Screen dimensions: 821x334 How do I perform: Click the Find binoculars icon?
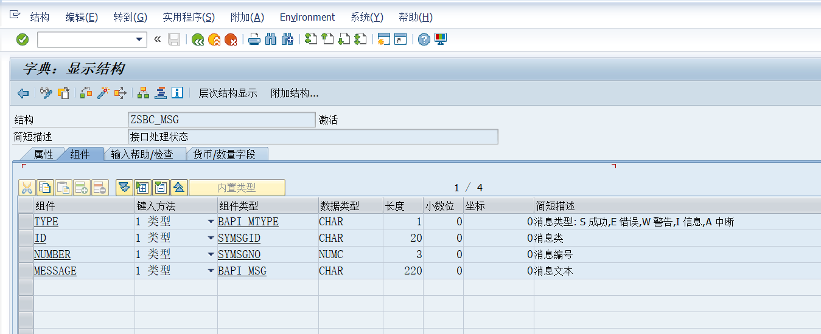[271, 39]
